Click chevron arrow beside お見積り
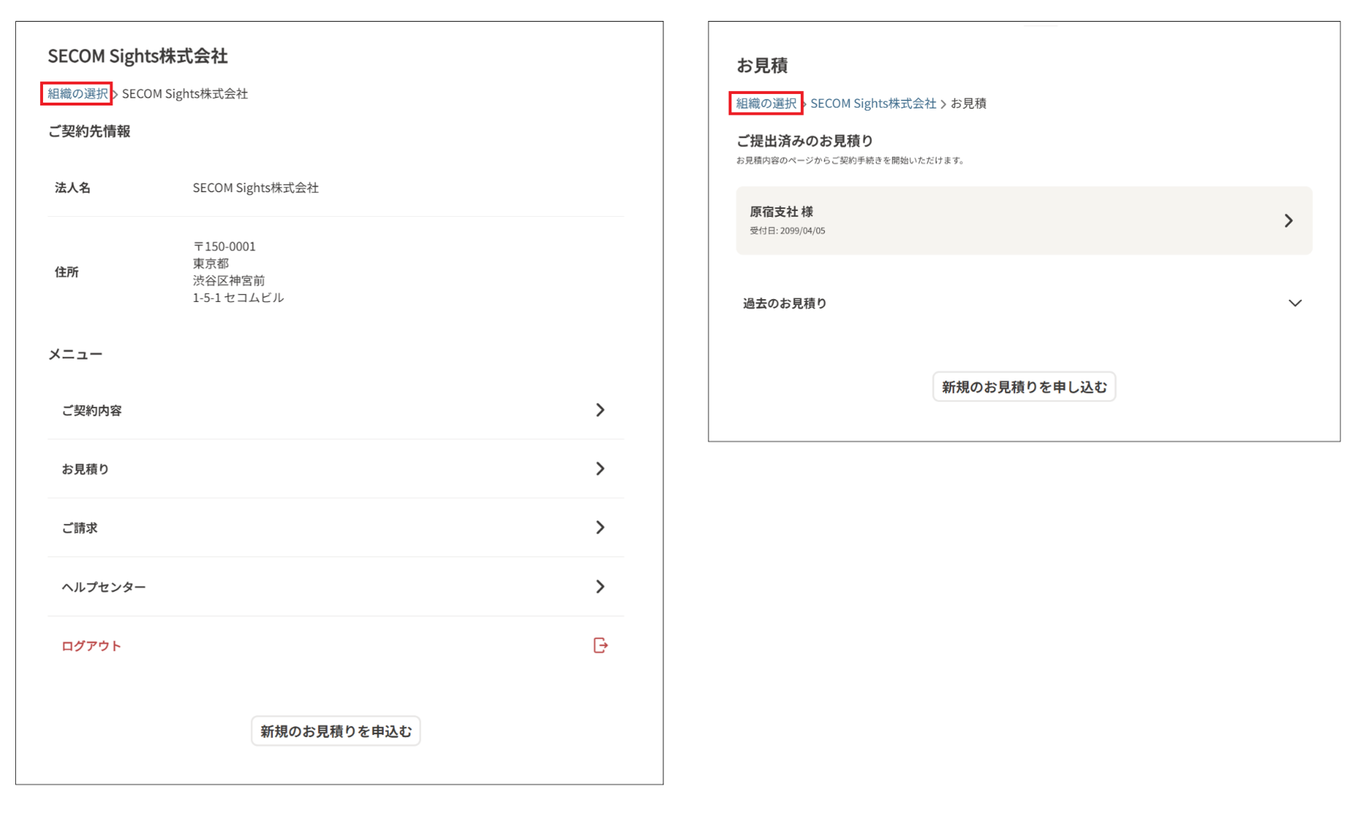Image resolution: width=1366 pixels, height=818 pixels. [600, 469]
